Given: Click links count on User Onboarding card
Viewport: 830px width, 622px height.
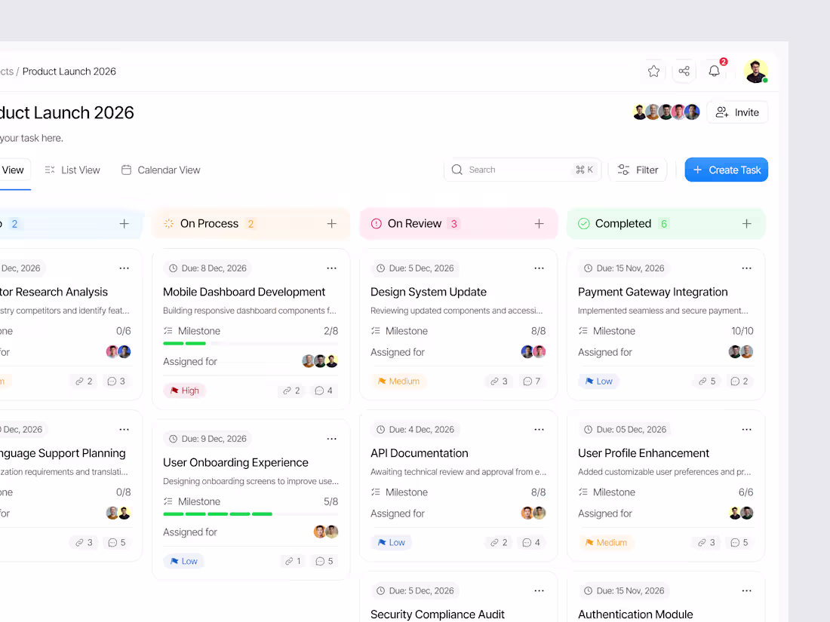Looking at the screenshot, I should [293, 561].
